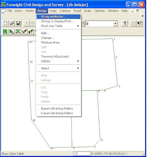Screen dimensions: 147x157
Task: Open the File menu
Action: 10,11
